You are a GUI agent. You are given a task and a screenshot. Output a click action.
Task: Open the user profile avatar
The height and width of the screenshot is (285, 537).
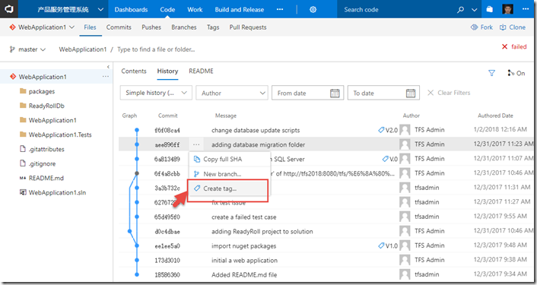point(507,9)
